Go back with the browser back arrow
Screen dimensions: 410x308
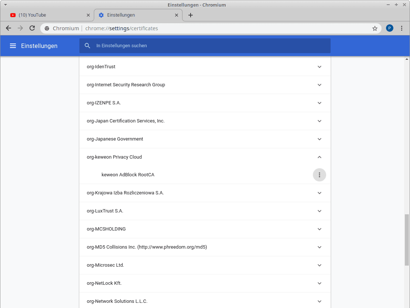pos(8,28)
